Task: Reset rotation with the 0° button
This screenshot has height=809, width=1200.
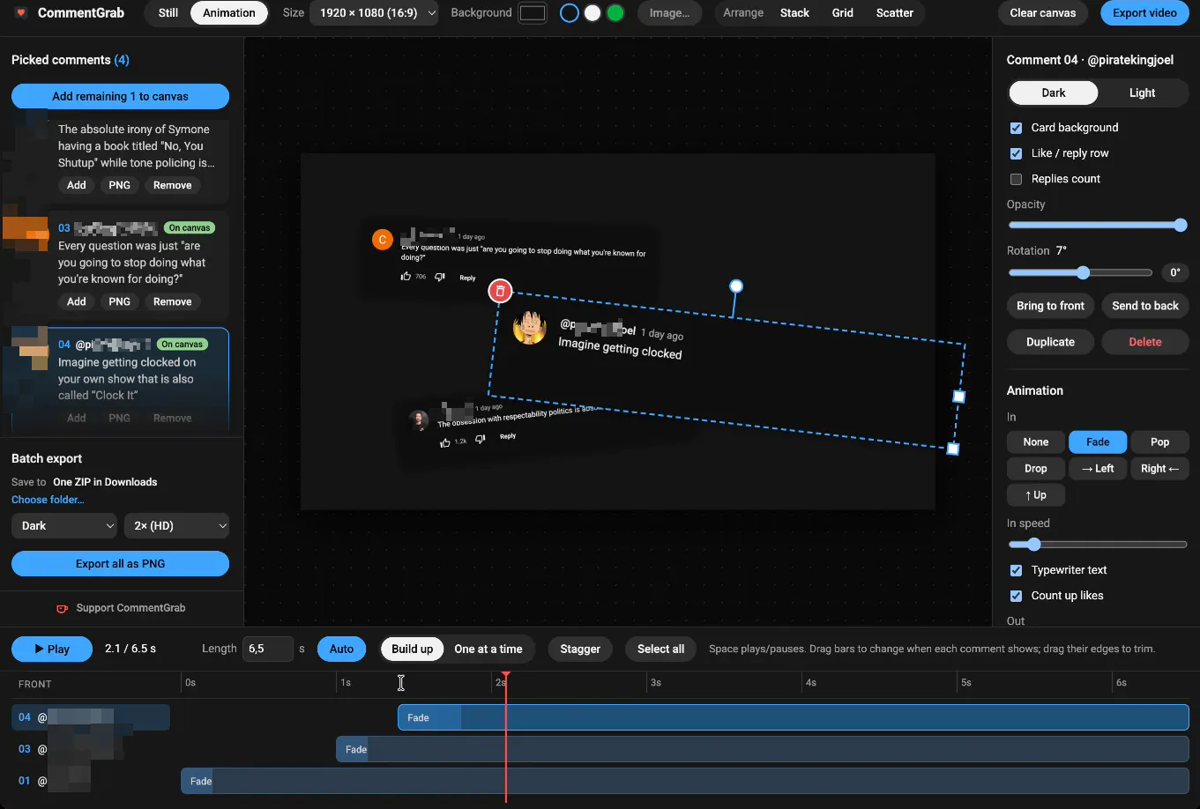Action: [1174, 273]
